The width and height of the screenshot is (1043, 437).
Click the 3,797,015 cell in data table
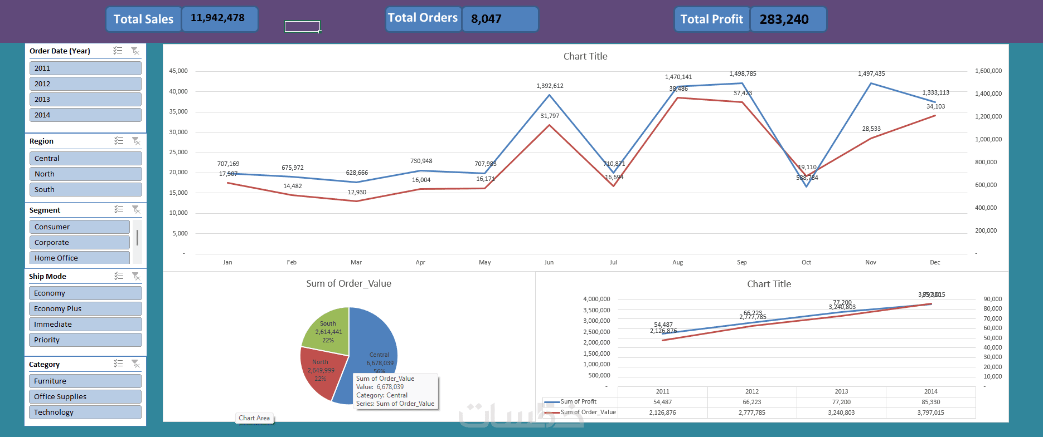930,413
